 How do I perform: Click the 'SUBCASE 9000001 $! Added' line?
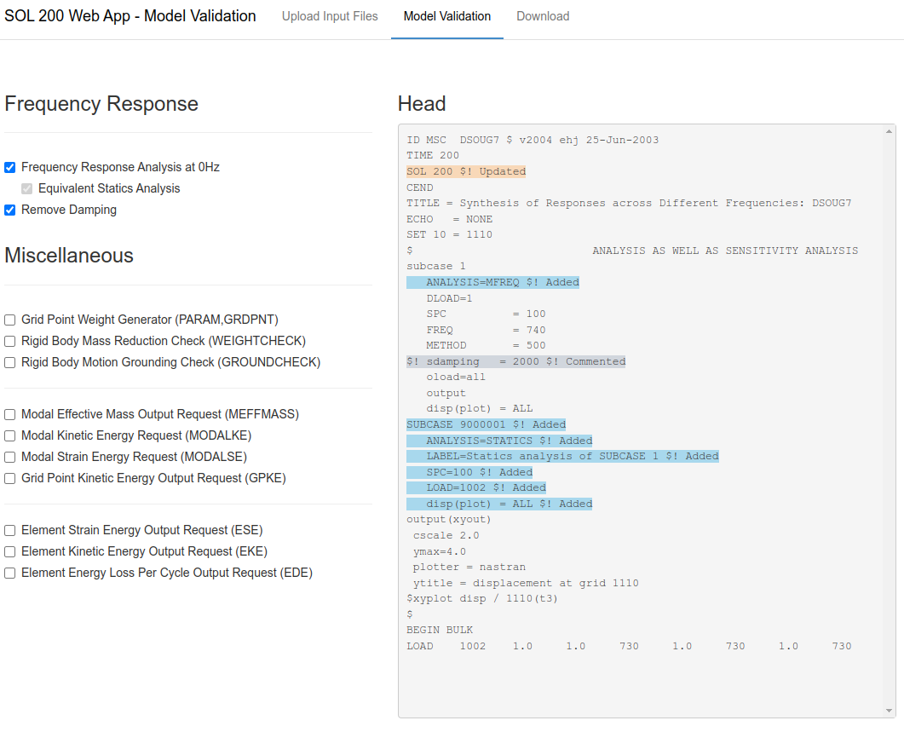pyautogui.click(x=486, y=424)
